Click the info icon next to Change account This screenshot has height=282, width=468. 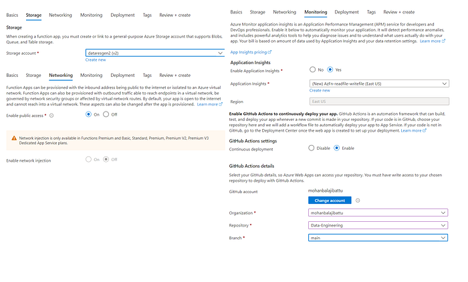358,200
